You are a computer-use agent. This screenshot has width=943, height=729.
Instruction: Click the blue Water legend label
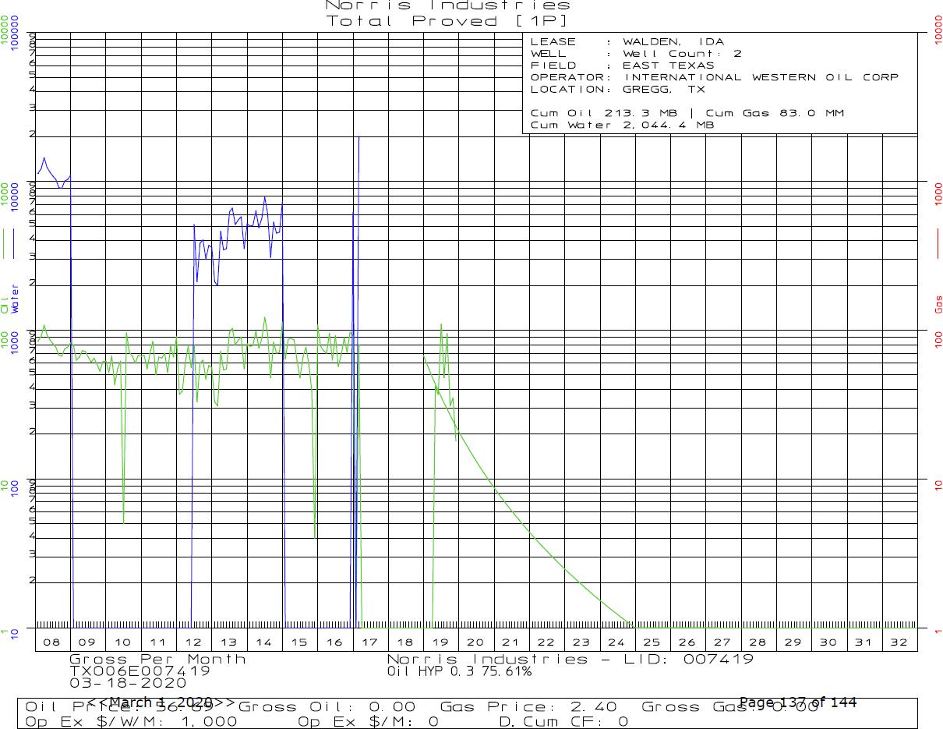(15, 299)
